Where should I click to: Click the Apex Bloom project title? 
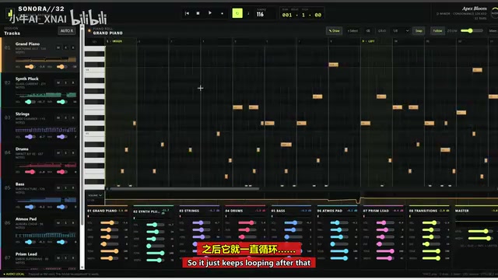click(x=474, y=9)
